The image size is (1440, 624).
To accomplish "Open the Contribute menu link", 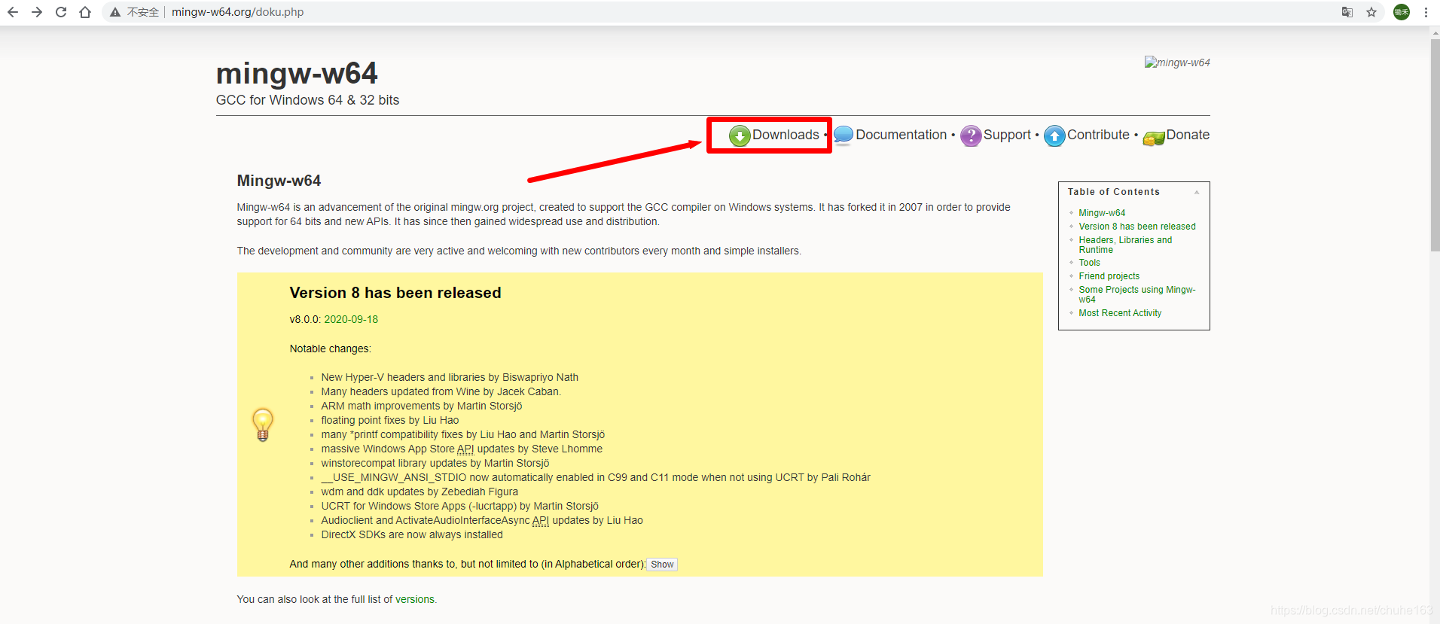I will click(1098, 135).
